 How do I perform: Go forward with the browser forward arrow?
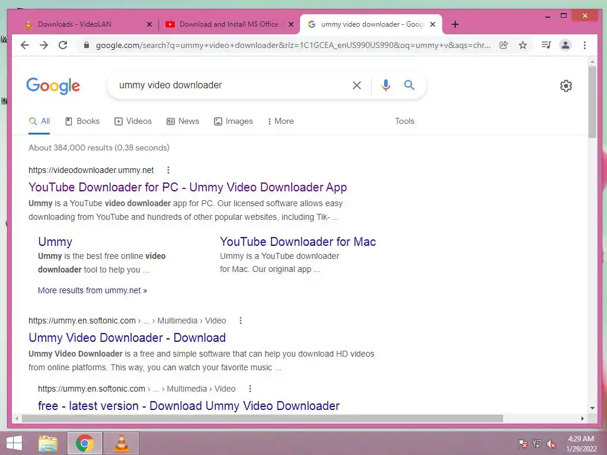click(x=44, y=45)
